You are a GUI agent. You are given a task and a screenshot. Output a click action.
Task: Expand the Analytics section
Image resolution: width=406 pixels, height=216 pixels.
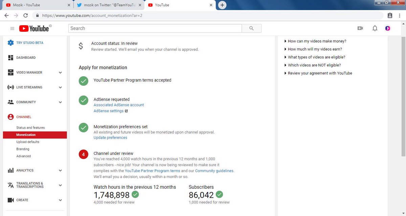pyautogui.click(x=60, y=170)
